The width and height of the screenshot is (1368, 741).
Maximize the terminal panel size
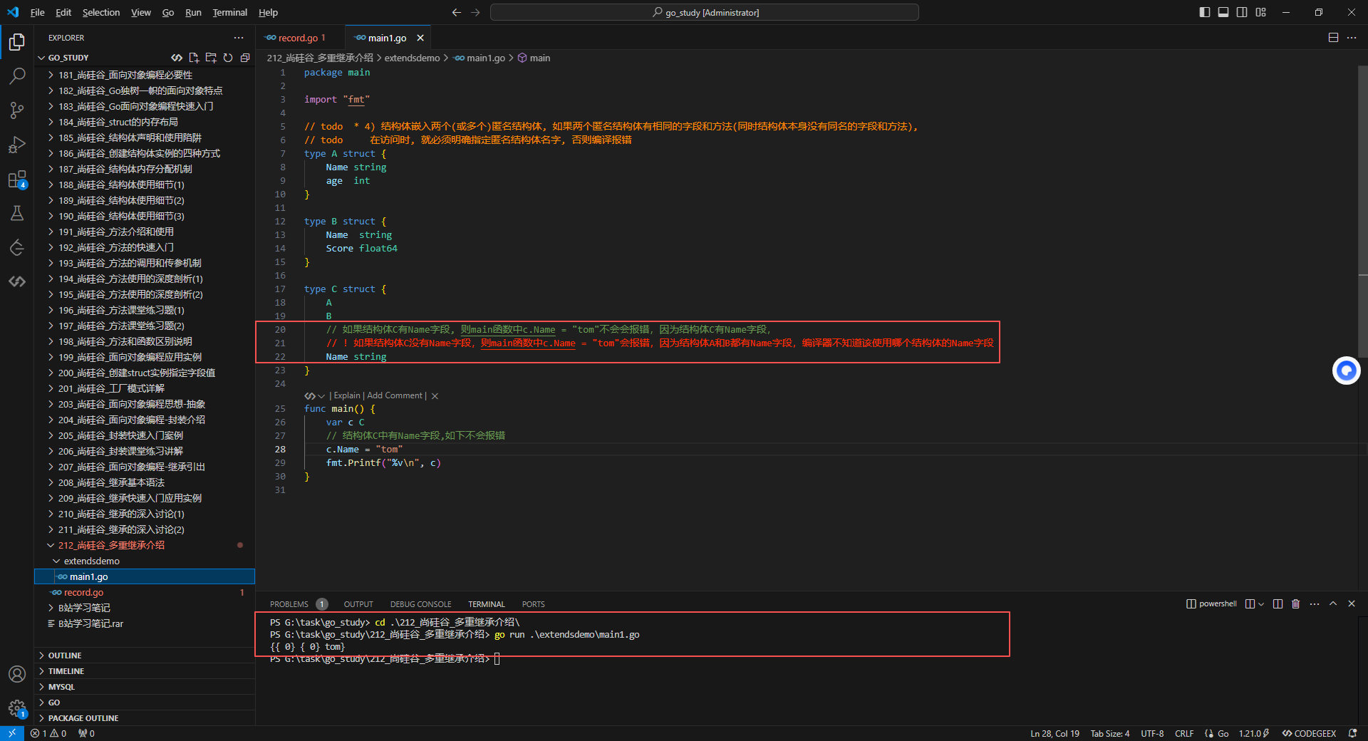(x=1333, y=603)
